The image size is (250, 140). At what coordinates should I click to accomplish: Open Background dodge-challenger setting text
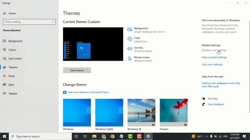tap(149, 30)
